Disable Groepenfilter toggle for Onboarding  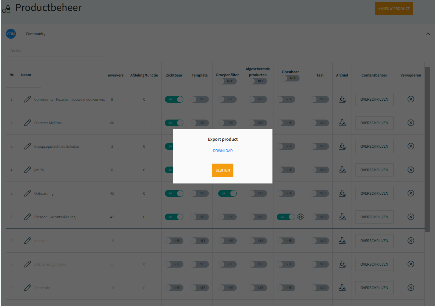point(227,193)
